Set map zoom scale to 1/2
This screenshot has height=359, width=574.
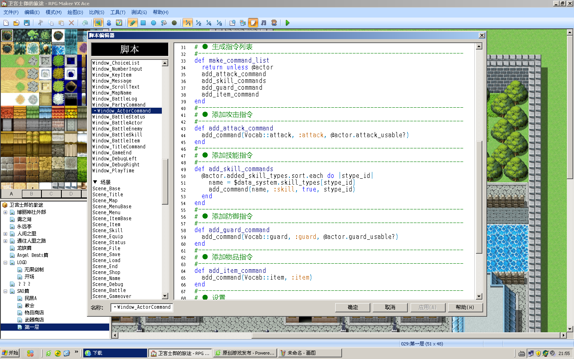point(198,23)
